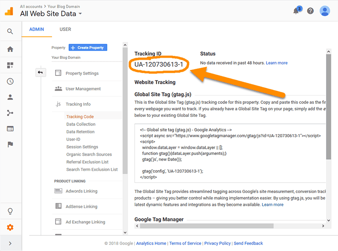The width and height of the screenshot is (338, 251).
Task: Click the Adwords Linking icon
Action: 58,191
